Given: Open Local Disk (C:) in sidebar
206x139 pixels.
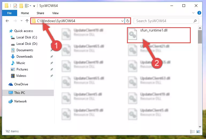Looking at the screenshot, I should tap(27, 37).
